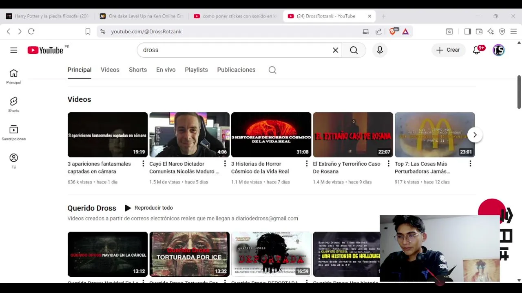Click title 3 apariciones fantasmales captadas en cámara

click(x=99, y=168)
